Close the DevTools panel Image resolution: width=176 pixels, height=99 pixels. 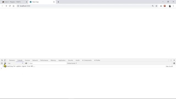click(x=174, y=60)
